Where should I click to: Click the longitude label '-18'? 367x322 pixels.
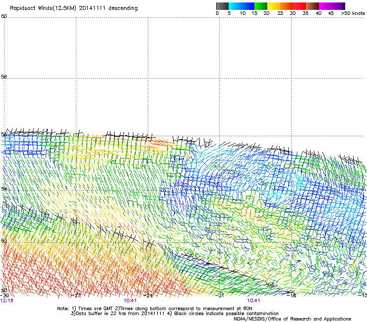[x=292, y=296]
